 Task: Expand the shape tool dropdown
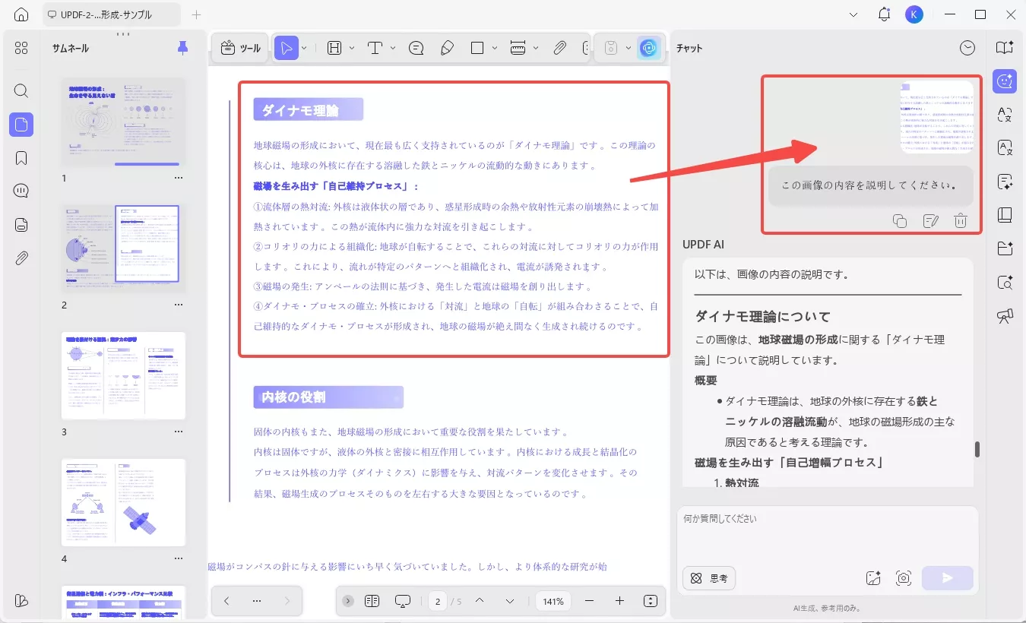click(x=495, y=47)
